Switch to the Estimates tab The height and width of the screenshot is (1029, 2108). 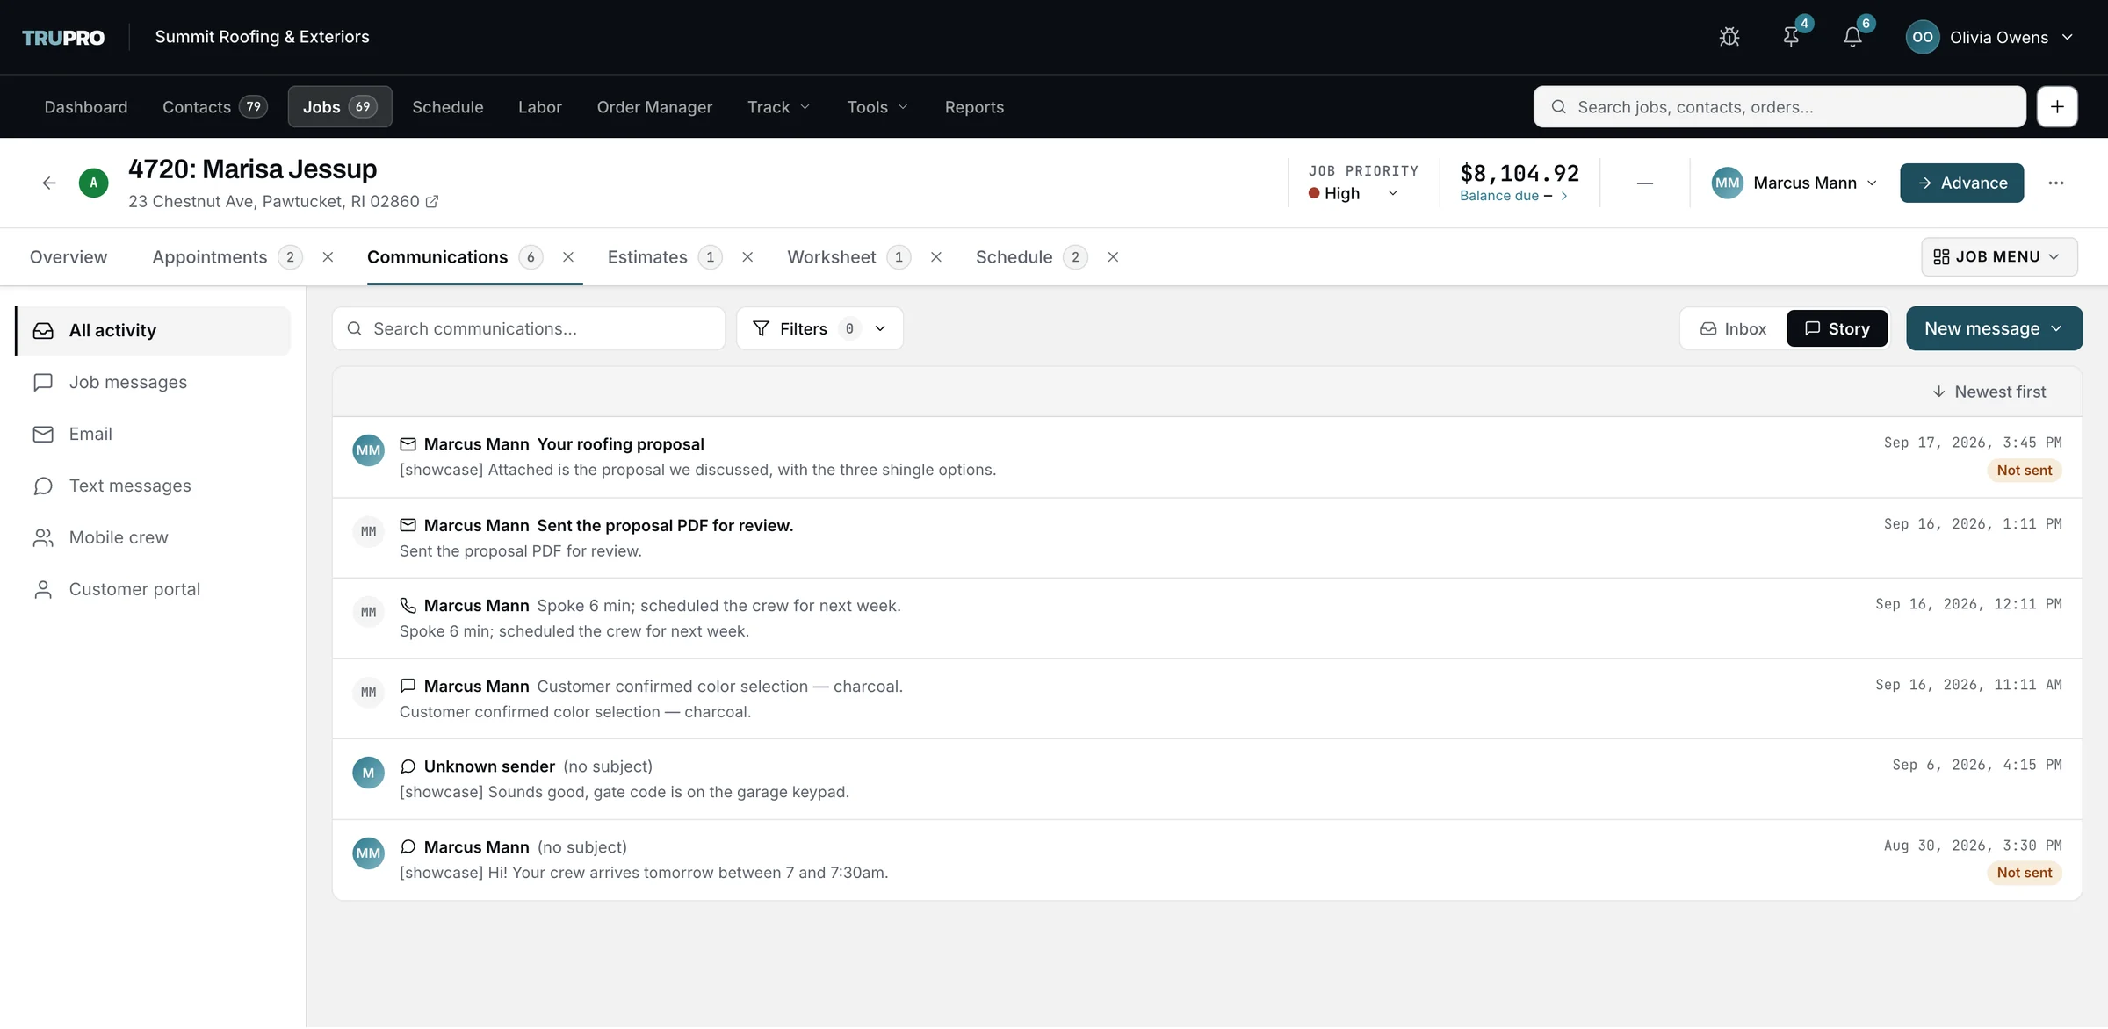pyautogui.click(x=664, y=257)
